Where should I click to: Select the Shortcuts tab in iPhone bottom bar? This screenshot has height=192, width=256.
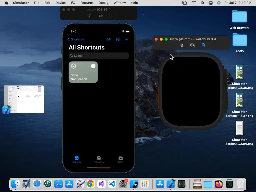tap(77, 159)
